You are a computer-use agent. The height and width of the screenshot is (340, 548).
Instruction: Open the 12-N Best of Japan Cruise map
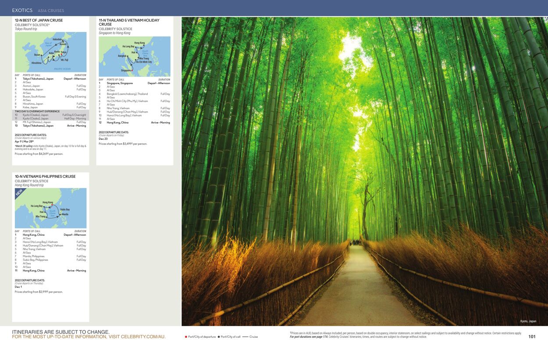pyautogui.click(x=50, y=52)
